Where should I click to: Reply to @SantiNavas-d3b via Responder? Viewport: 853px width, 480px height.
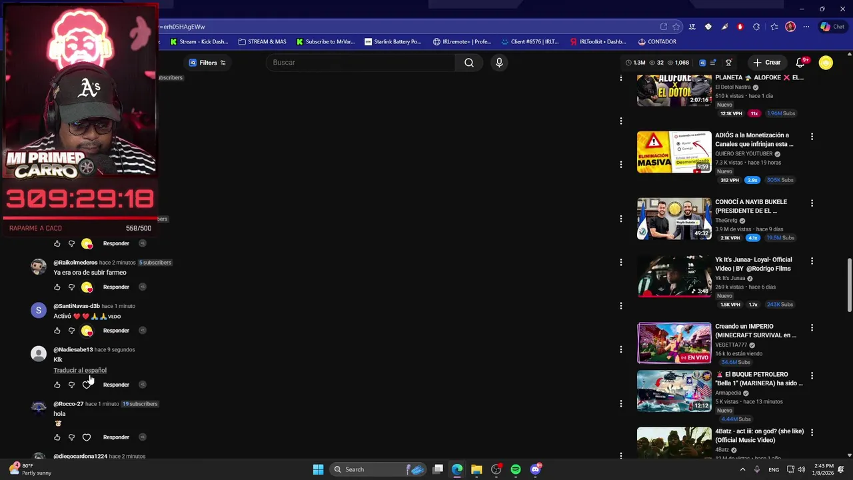coord(116,331)
